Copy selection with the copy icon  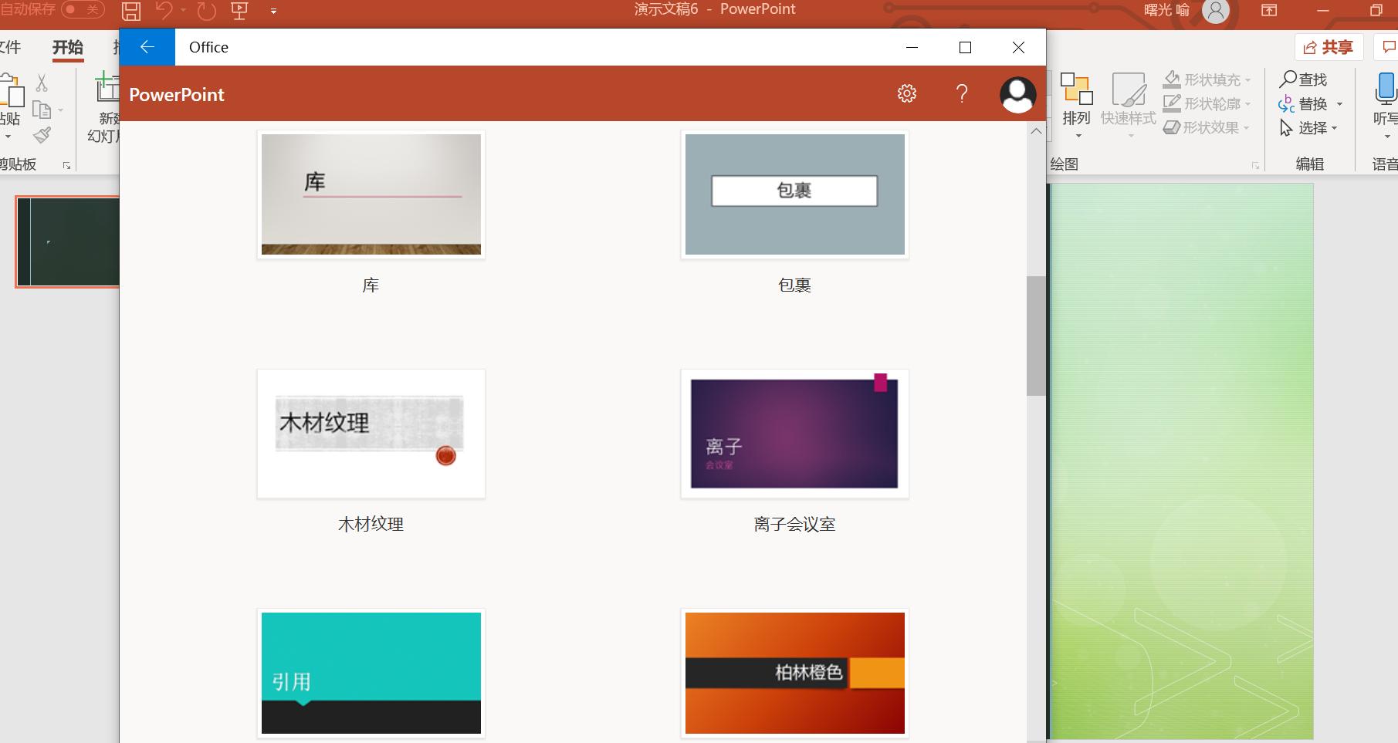[42, 110]
